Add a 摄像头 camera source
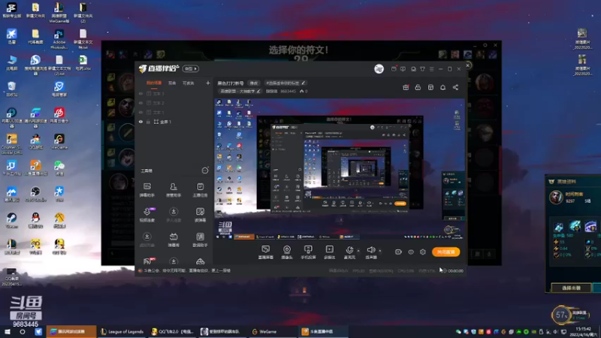 287,252
